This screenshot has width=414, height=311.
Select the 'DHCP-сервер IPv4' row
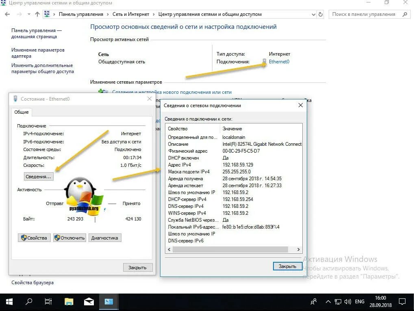point(234,199)
